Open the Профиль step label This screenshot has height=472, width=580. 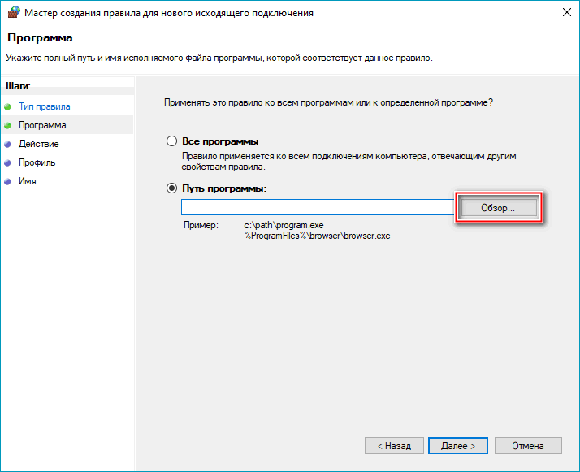point(37,162)
